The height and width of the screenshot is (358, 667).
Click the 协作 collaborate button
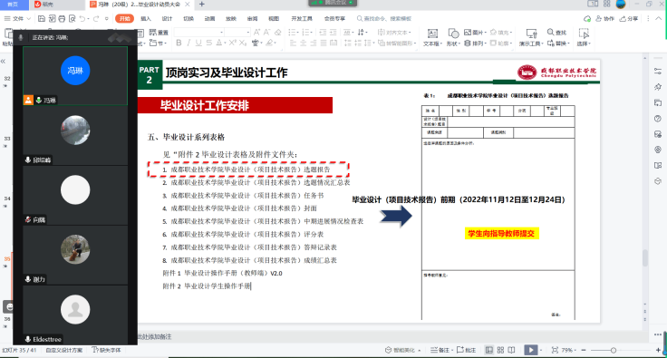tap(604, 19)
